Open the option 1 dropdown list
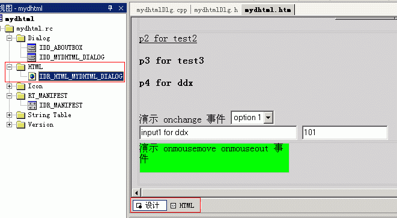The height and width of the screenshot is (218, 397). pos(268,118)
